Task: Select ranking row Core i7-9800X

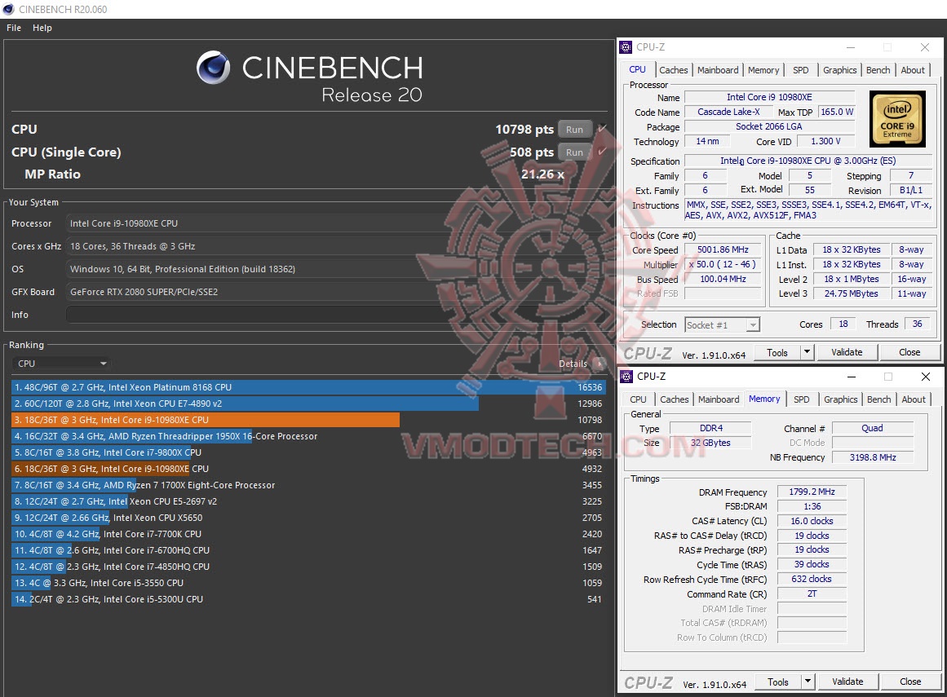Action: [x=308, y=452]
